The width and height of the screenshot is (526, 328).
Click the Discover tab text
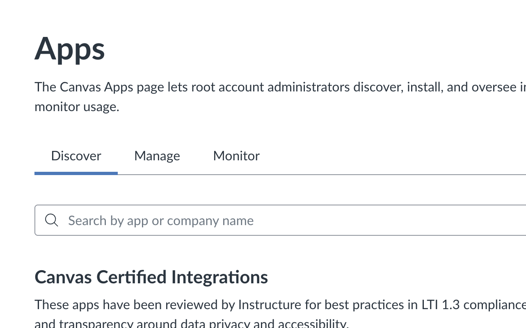[x=76, y=156]
